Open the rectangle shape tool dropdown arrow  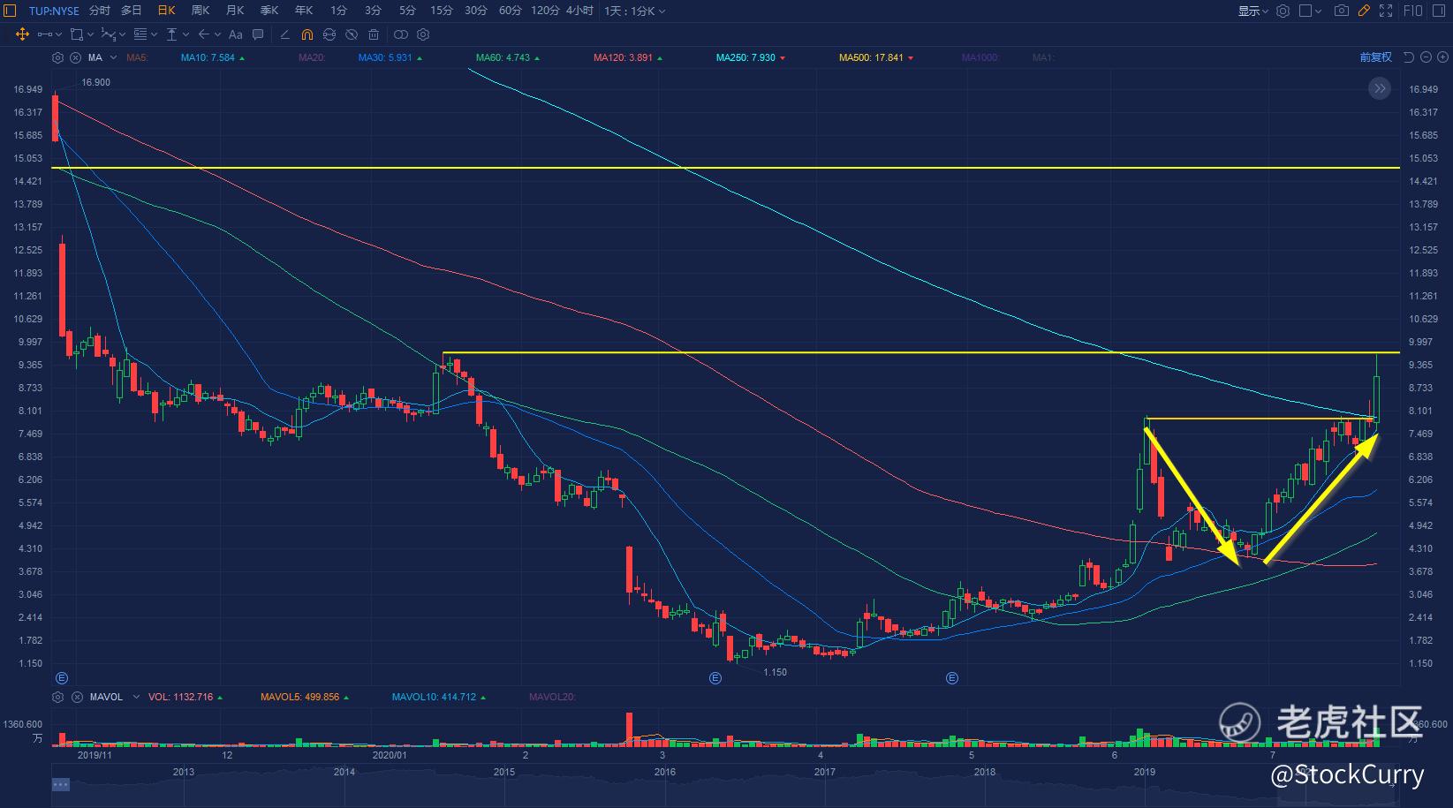click(x=90, y=34)
